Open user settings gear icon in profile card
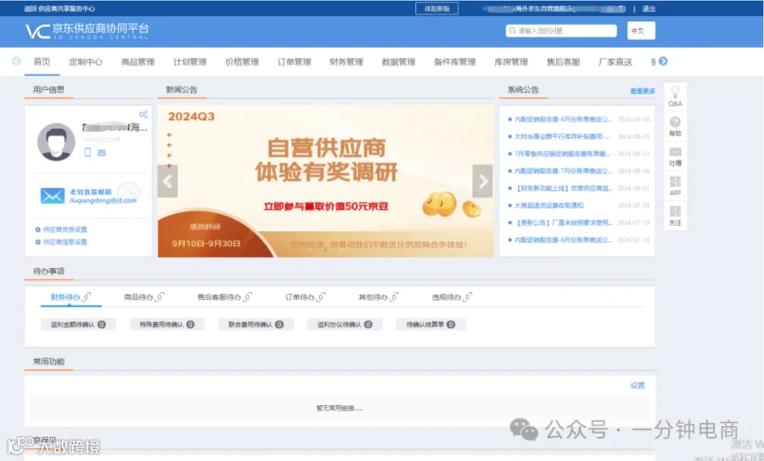 coord(143,115)
